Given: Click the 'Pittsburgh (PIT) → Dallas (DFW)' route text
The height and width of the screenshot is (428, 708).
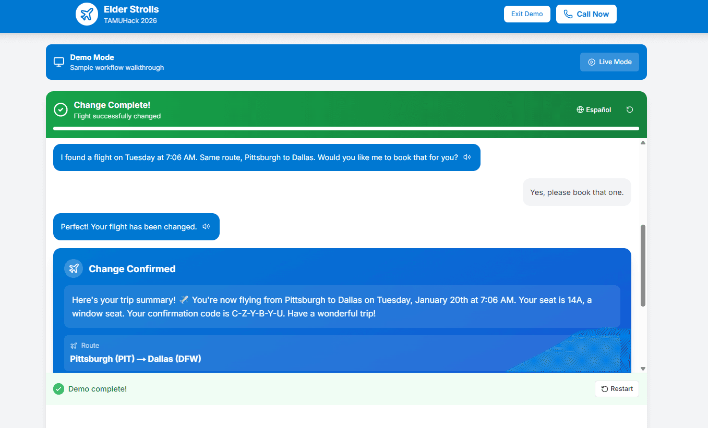Looking at the screenshot, I should [136, 359].
